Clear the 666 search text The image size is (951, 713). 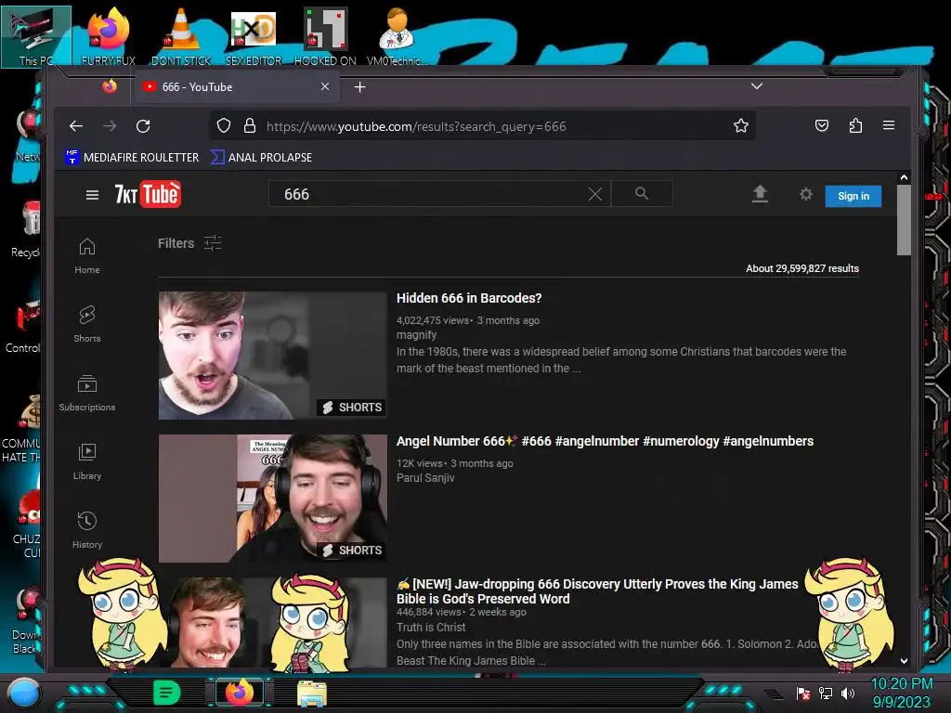pyautogui.click(x=595, y=194)
